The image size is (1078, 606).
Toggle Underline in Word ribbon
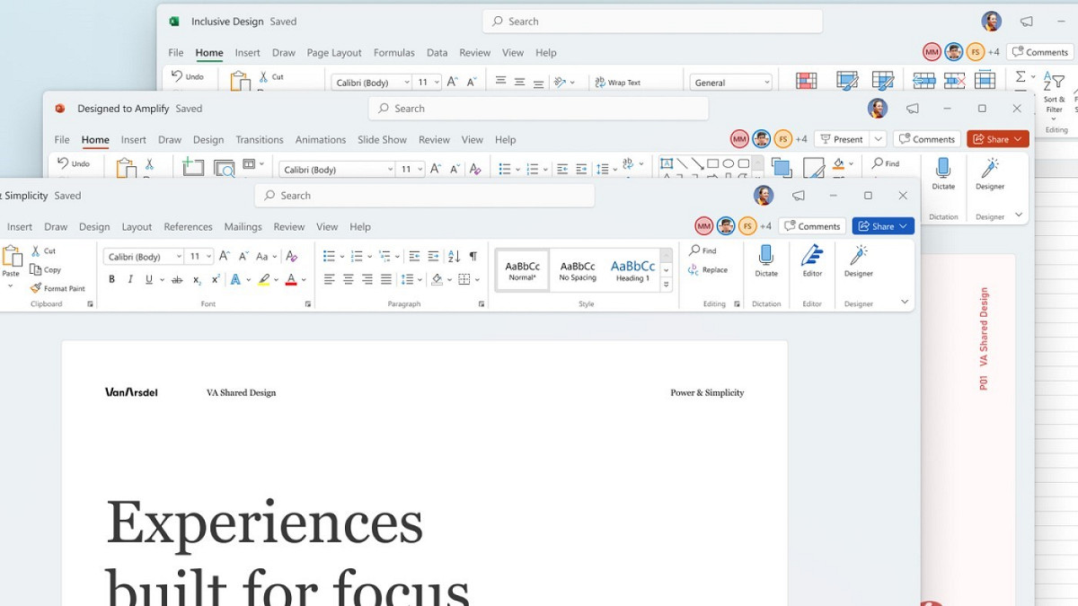click(x=149, y=280)
